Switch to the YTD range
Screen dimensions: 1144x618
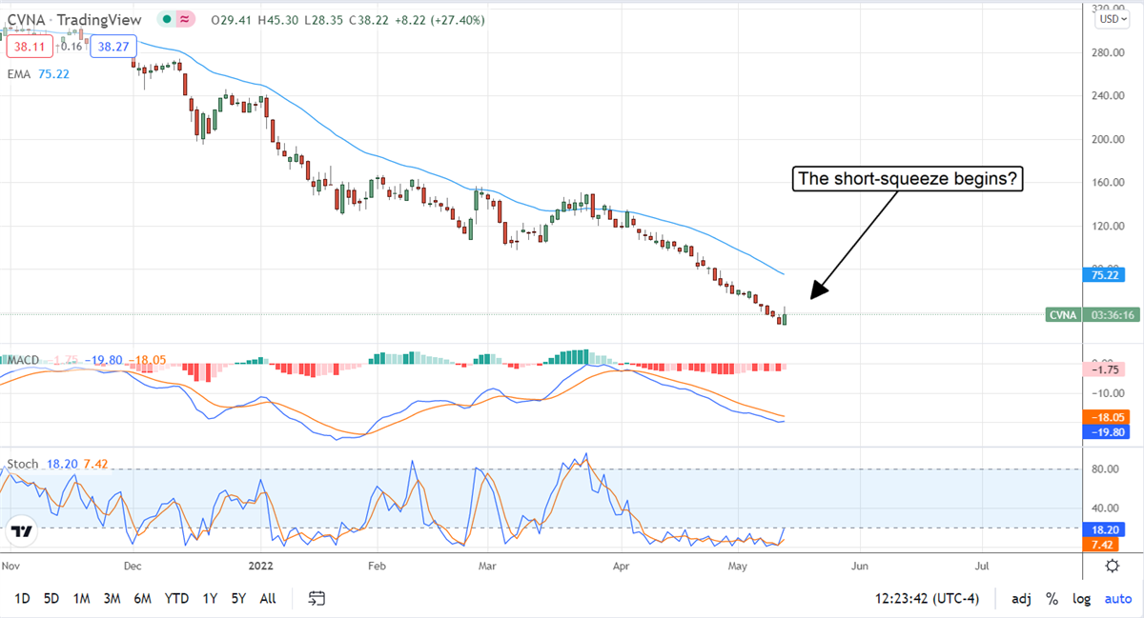(x=176, y=599)
